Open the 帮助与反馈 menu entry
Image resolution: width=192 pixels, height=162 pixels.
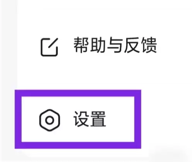pyautogui.click(x=99, y=47)
